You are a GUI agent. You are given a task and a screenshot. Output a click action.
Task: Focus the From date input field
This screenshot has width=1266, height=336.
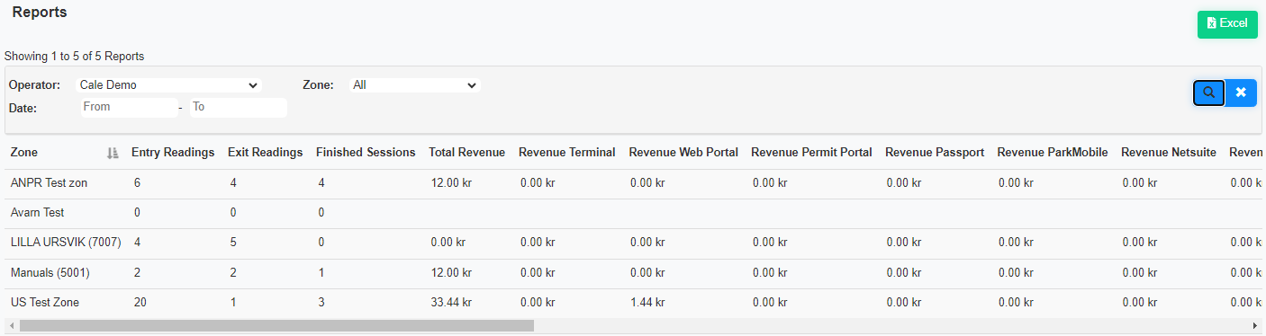point(129,107)
